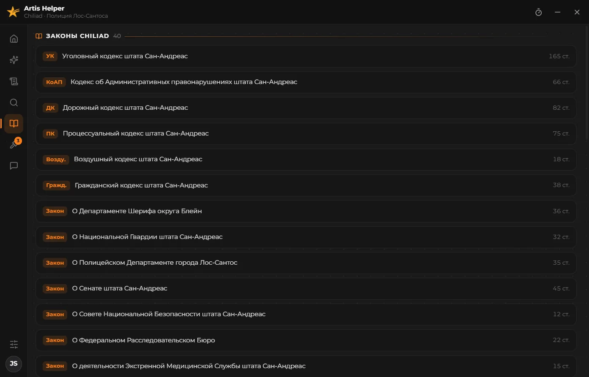Open Процессуальный кодекс штата Сан-Андреас
This screenshot has height=377, width=589.
[x=306, y=133]
